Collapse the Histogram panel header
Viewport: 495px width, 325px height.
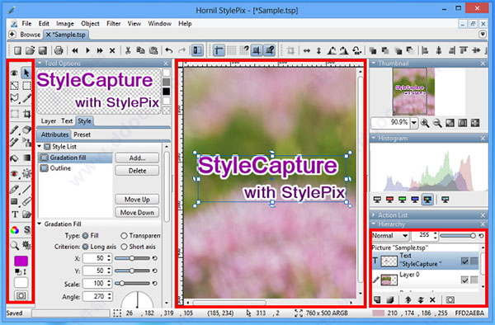click(x=374, y=139)
